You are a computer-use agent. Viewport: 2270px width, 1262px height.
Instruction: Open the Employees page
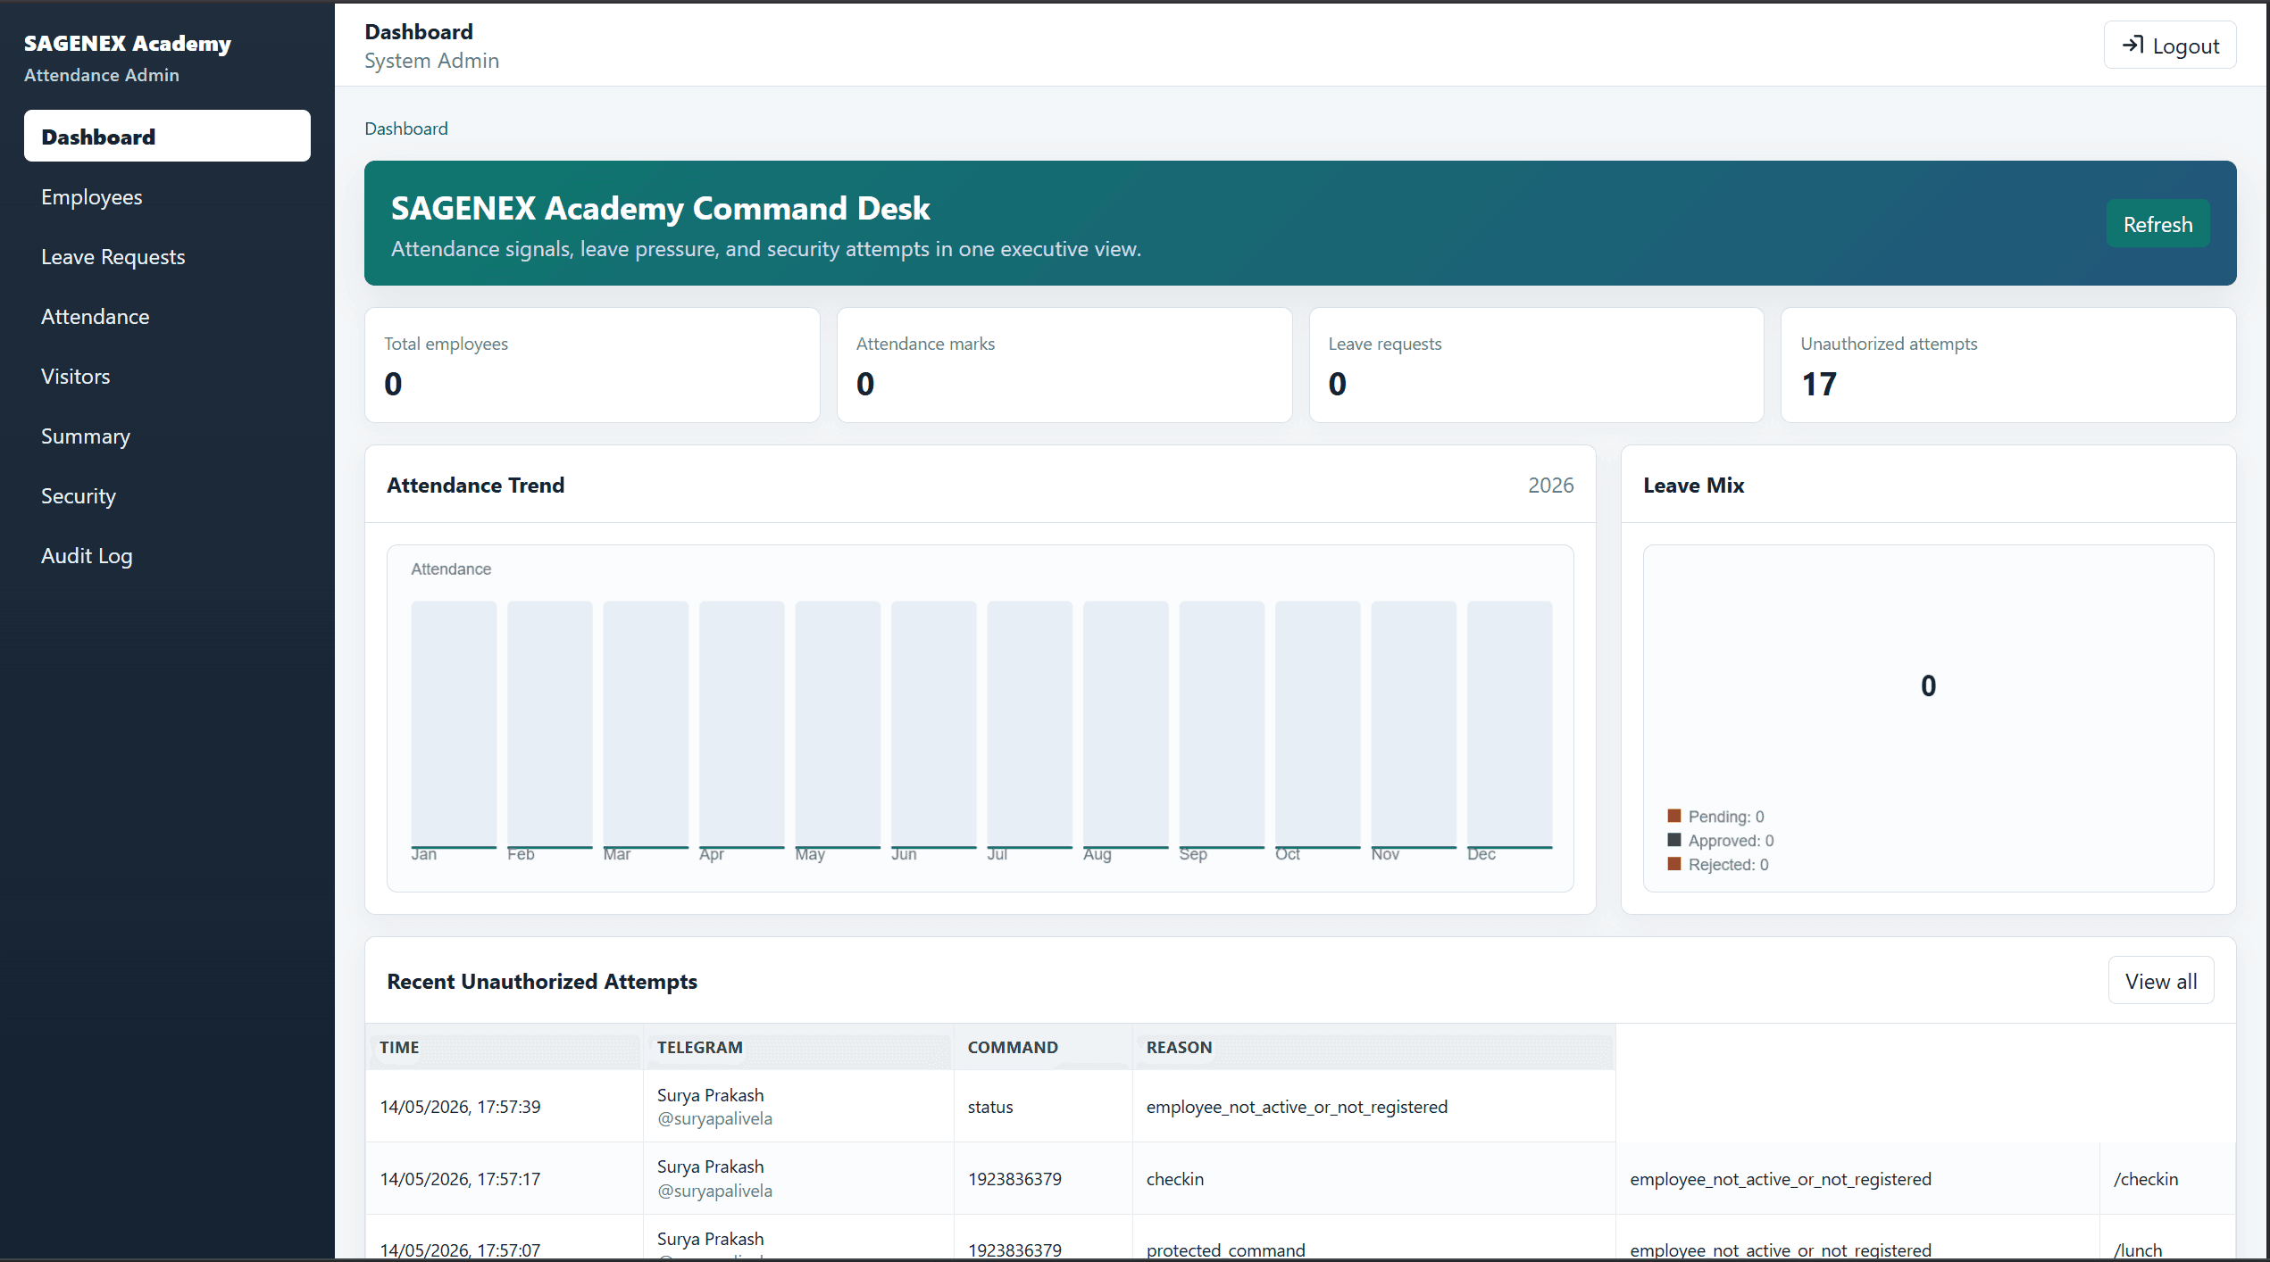coord(167,196)
